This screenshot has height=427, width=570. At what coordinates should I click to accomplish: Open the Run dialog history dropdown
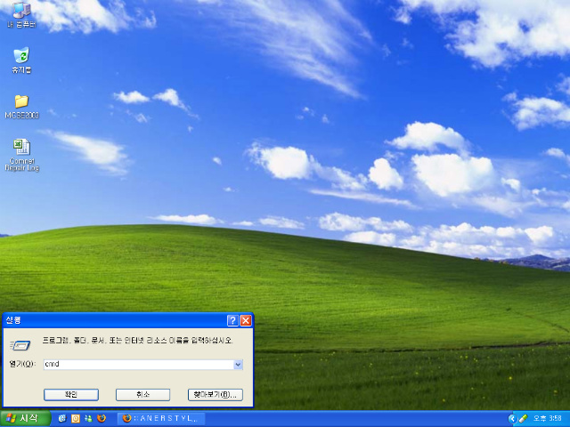(x=238, y=364)
